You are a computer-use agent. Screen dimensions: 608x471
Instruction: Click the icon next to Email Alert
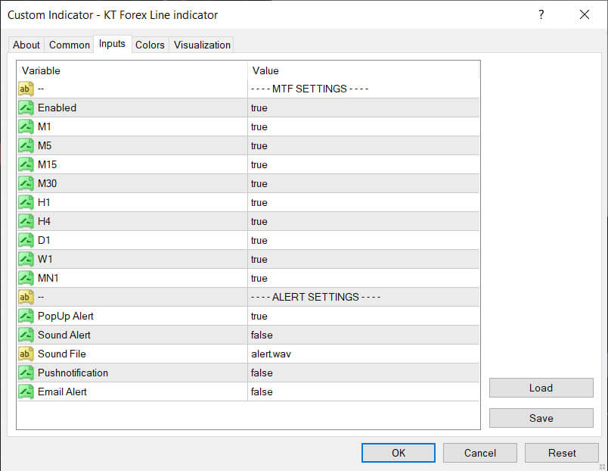(x=26, y=391)
